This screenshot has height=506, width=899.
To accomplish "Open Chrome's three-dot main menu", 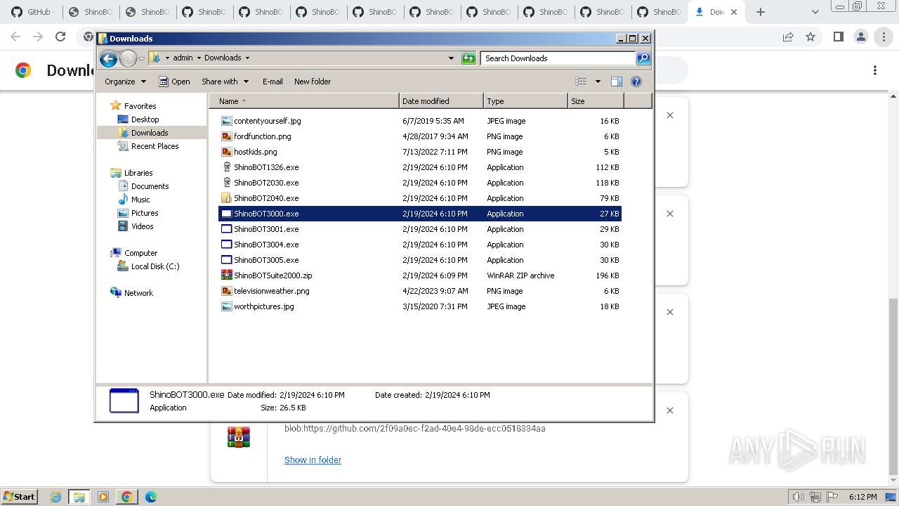I will (884, 37).
